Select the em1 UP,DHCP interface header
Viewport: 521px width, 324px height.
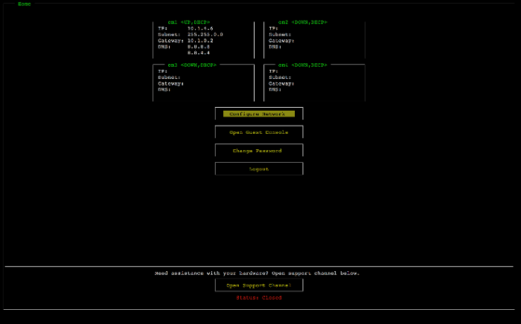point(188,22)
